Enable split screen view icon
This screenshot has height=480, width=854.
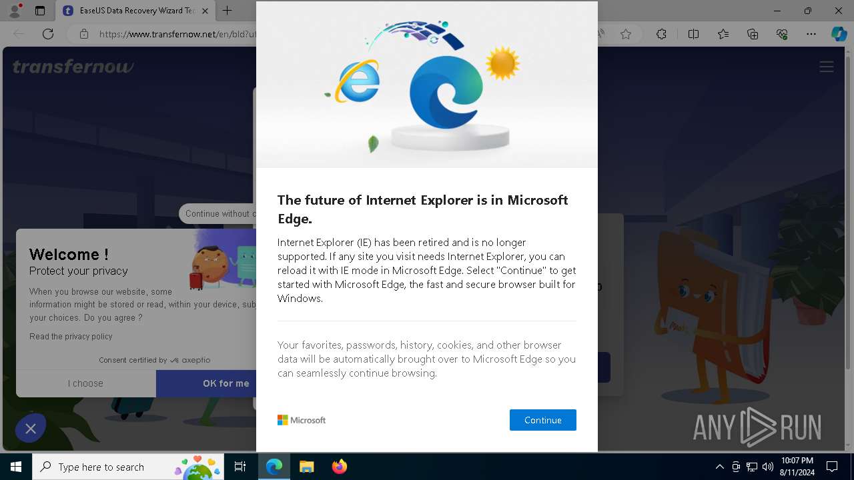click(x=693, y=34)
